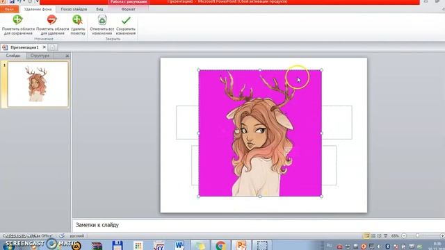Open the Формат picture tools tab
Viewport: 445px width, 250px height.
128,9
